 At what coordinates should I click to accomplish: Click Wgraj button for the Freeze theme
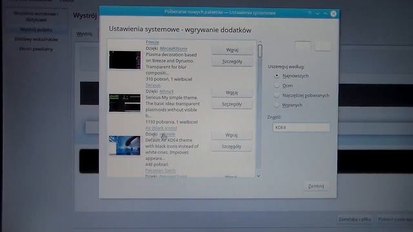(x=232, y=50)
